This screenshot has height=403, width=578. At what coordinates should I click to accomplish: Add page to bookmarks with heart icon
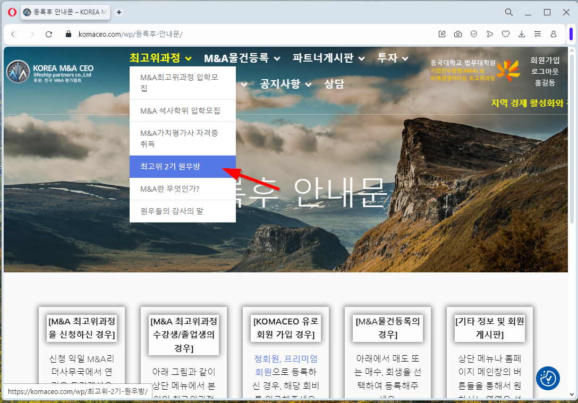[505, 34]
